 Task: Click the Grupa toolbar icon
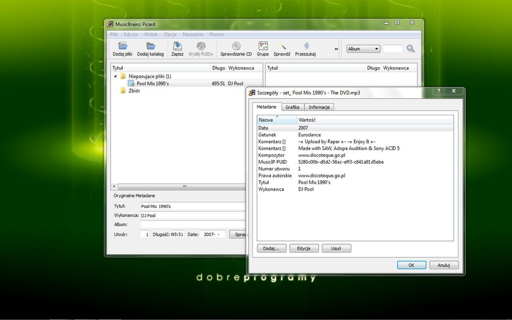point(263,46)
